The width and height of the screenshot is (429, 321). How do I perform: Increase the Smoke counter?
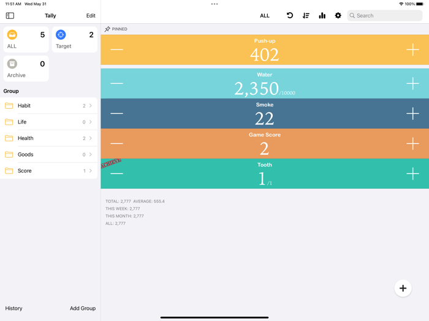[412, 114]
